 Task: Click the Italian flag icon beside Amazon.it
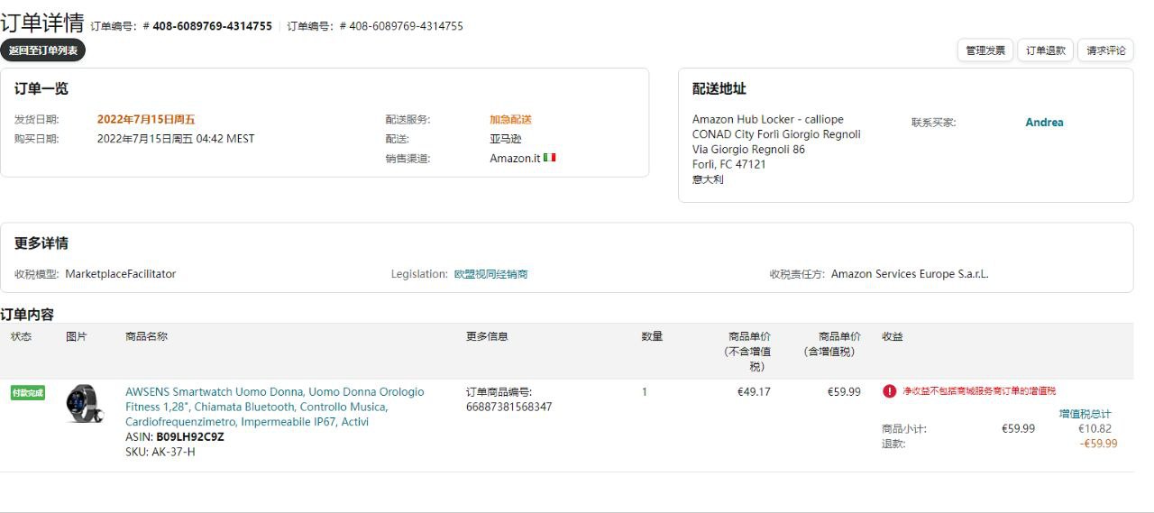(x=550, y=158)
